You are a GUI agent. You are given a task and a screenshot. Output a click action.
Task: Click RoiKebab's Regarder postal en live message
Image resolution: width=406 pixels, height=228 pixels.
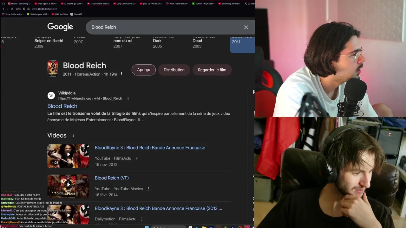(21, 195)
